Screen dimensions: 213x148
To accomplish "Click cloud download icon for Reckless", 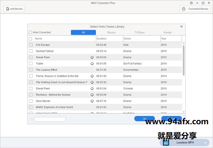I will point(92,95).
